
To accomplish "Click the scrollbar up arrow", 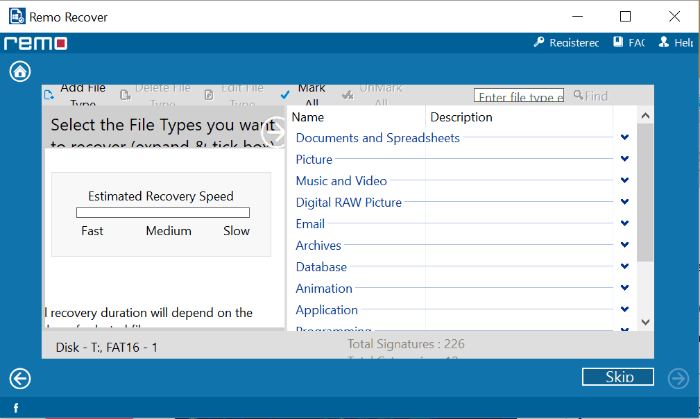I will [645, 116].
